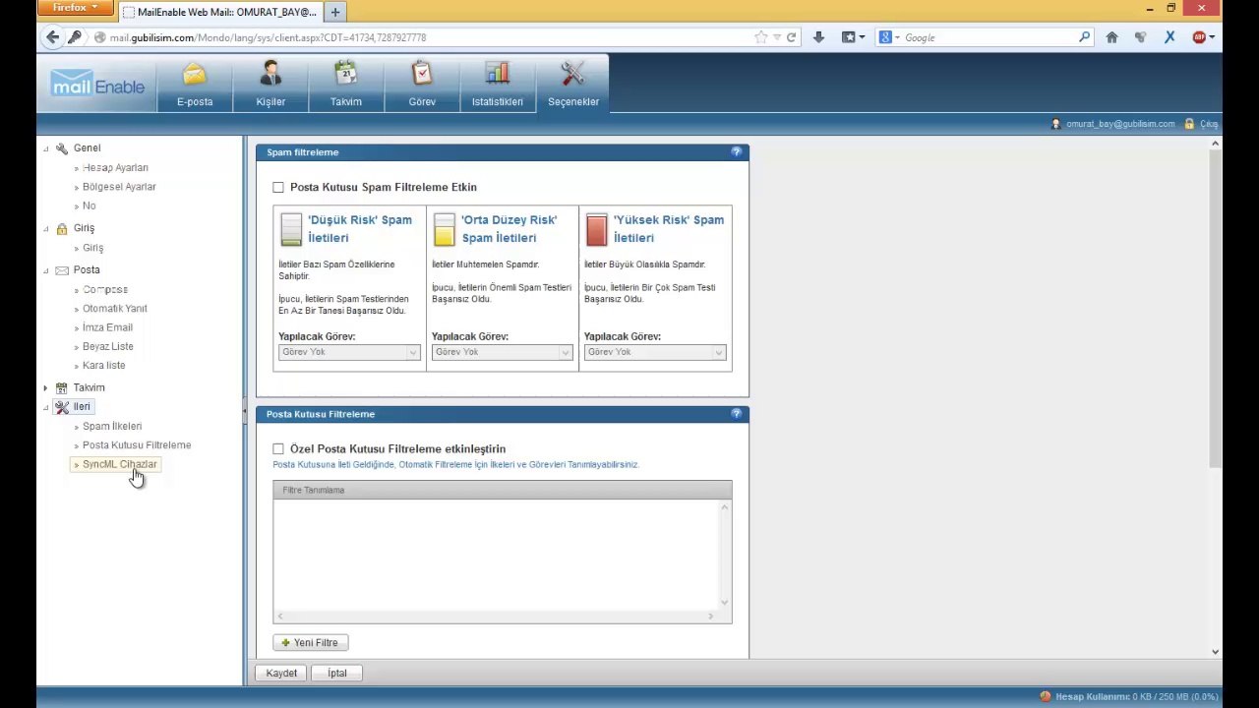Enable Özel Posta Kutusu Filtreleme checkbox
The width and height of the screenshot is (1259, 708).
[278, 448]
